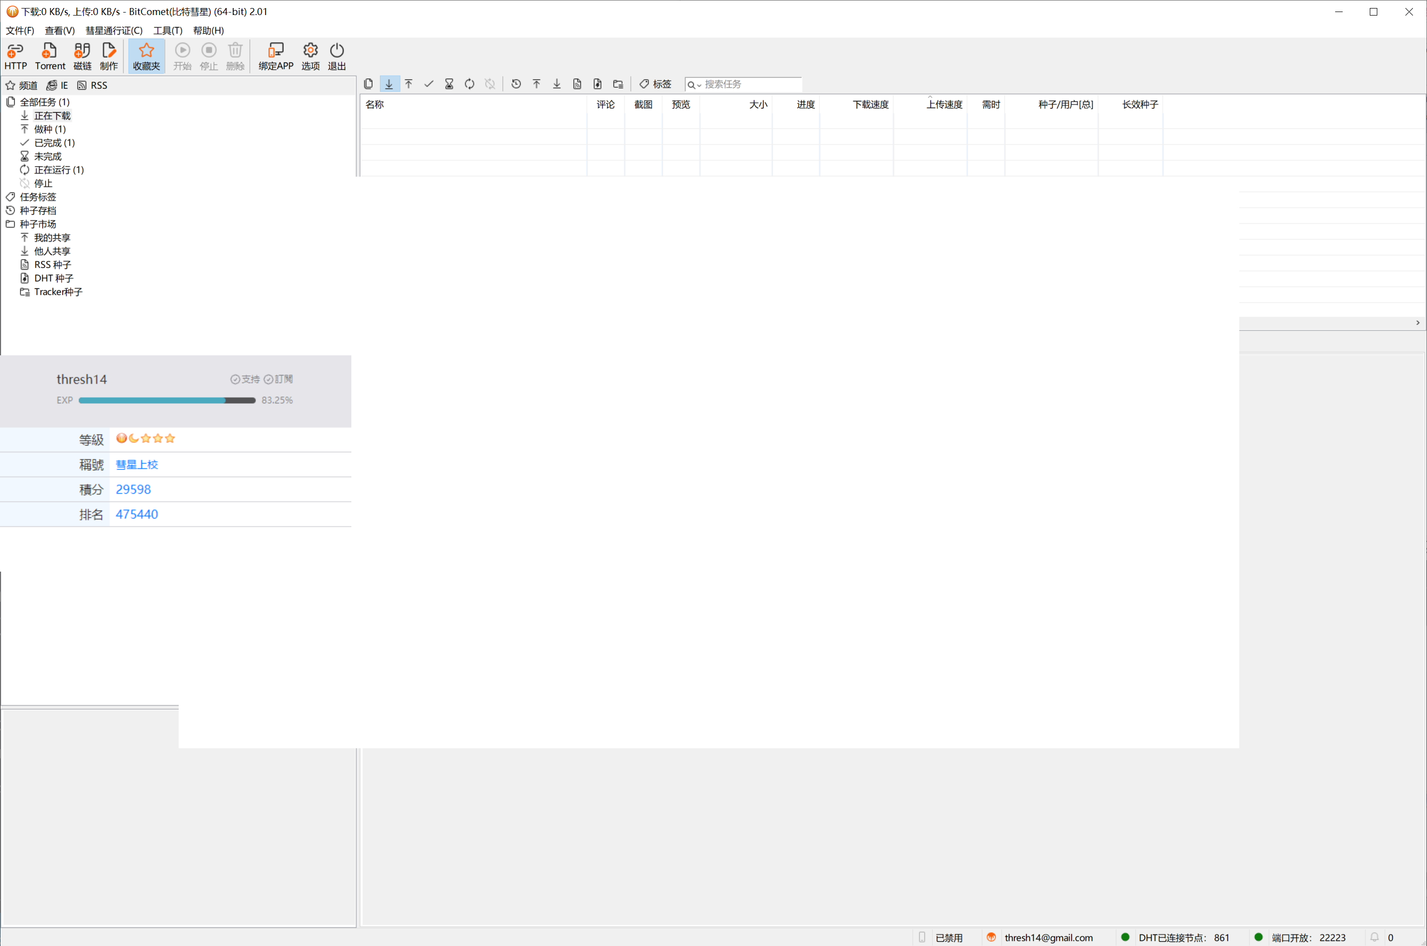This screenshot has width=1427, height=946.
Task: Show others' shares via the filter bar plain down-arrow icon
Action: click(557, 84)
